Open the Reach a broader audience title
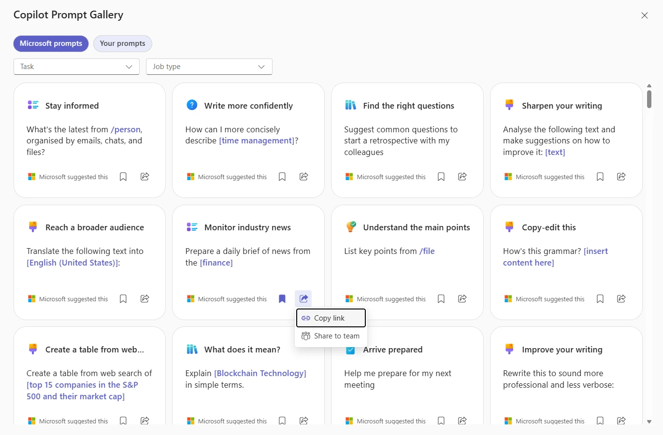Image resolution: width=663 pixels, height=435 pixels. point(95,227)
